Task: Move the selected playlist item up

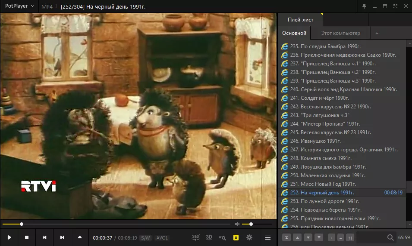Action: pyautogui.click(x=297, y=238)
